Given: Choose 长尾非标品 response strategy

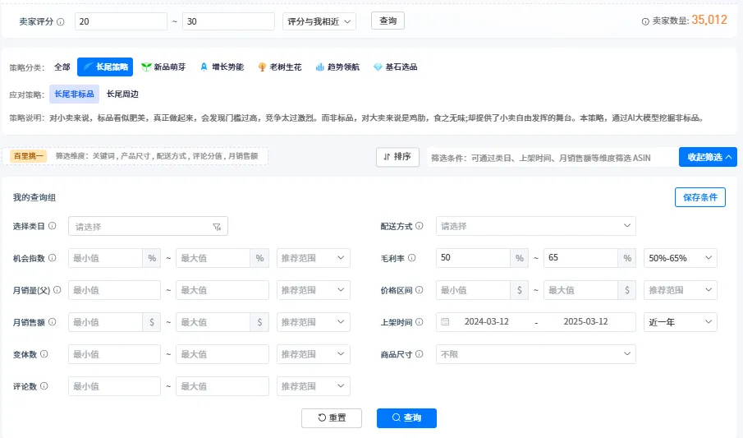Looking at the screenshot, I should [75, 94].
